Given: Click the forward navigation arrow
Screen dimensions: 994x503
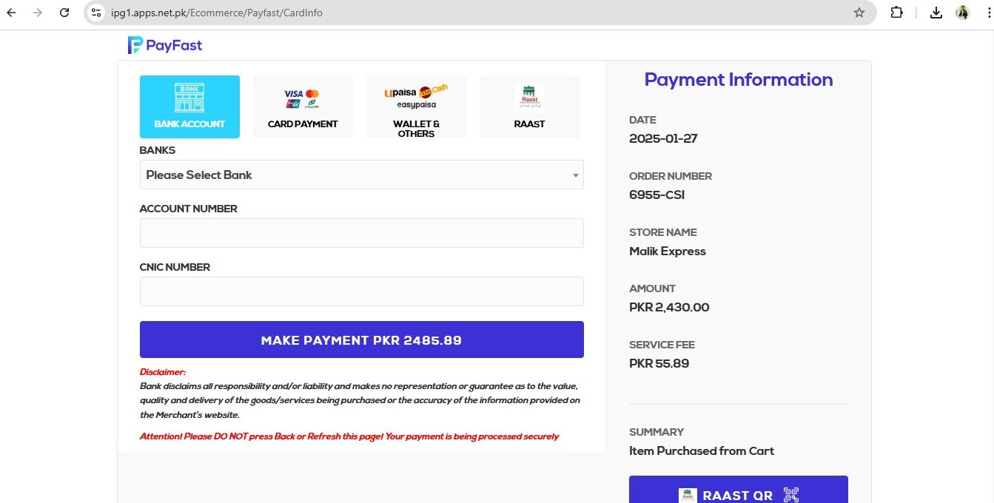Looking at the screenshot, I should click(x=38, y=13).
